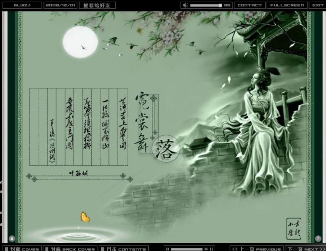Click page number 7 circle icon
The height and width of the screenshot is (251, 326).
(x=318, y=238)
